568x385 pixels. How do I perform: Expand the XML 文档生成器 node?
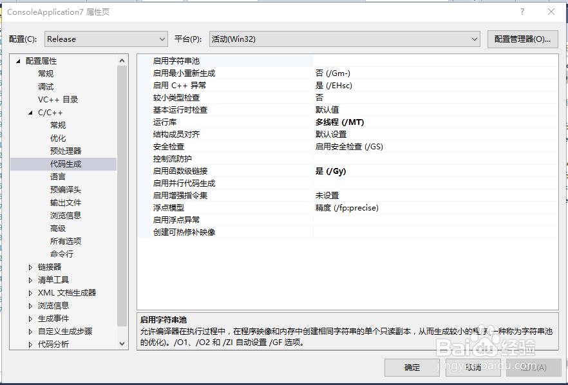point(30,292)
